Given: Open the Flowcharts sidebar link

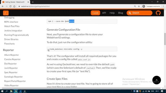Looking at the screenshot, I should 9,44.
